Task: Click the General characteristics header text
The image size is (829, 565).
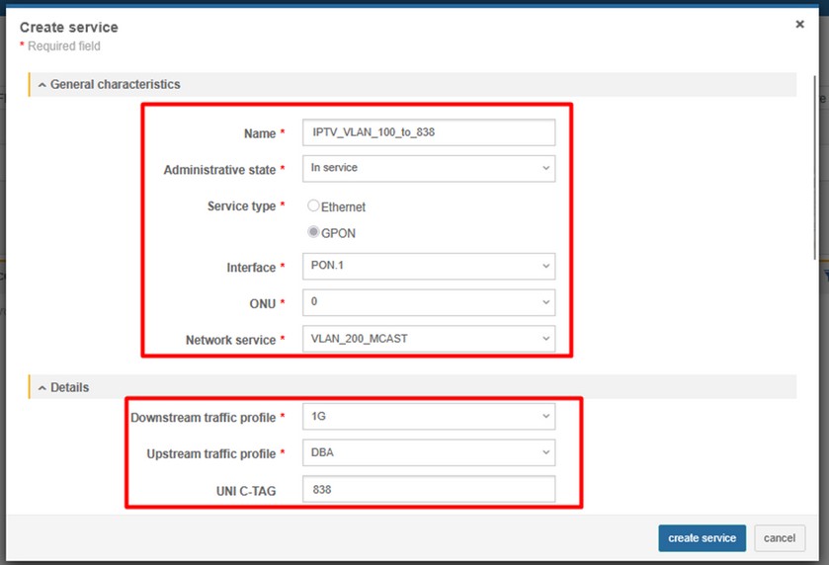Action: point(115,85)
